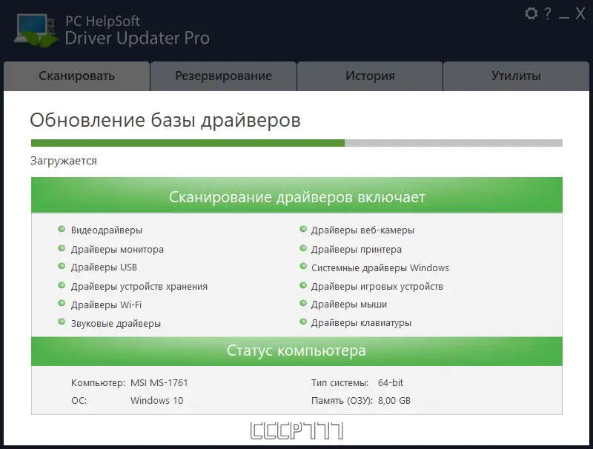Click the help question mark icon
The image size is (593, 449).
pyautogui.click(x=546, y=13)
